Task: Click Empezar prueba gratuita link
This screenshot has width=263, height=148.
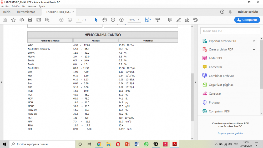Action: pyautogui.click(x=230, y=133)
